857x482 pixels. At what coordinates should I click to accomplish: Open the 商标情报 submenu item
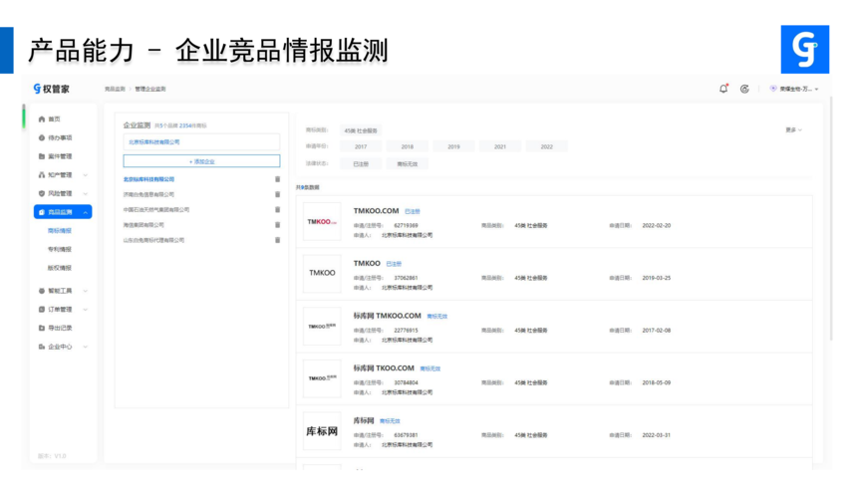coord(60,231)
